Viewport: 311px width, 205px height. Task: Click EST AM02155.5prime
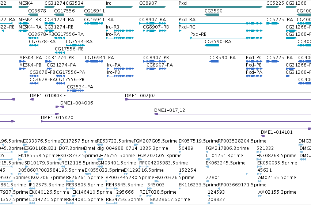277,178
